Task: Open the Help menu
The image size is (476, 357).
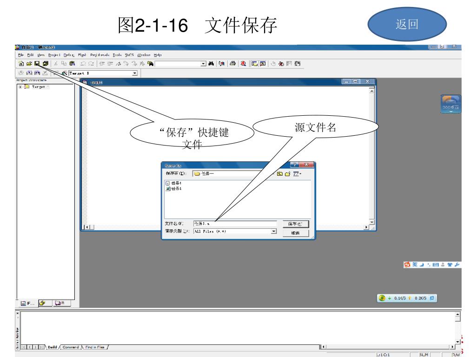Action: click(x=158, y=55)
